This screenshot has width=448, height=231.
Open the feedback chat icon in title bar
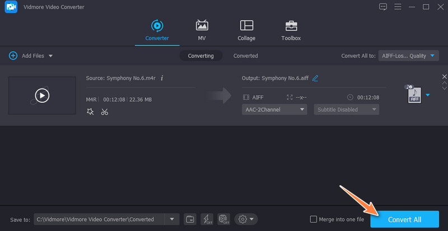(383, 7)
